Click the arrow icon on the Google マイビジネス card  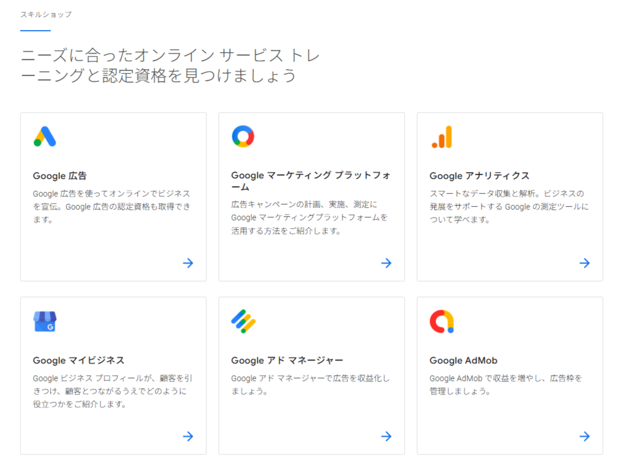(x=188, y=436)
